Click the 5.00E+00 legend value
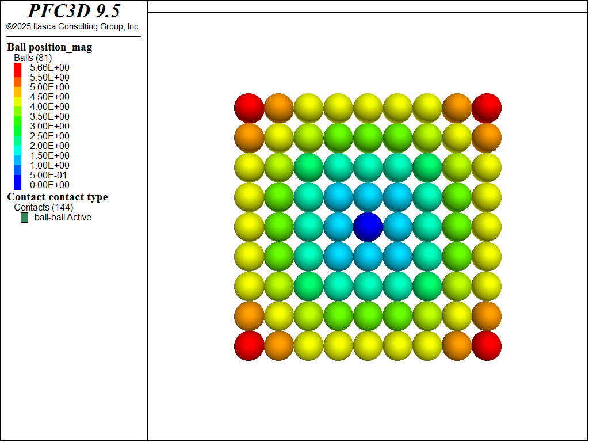589x442 pixels. point(49,87)
